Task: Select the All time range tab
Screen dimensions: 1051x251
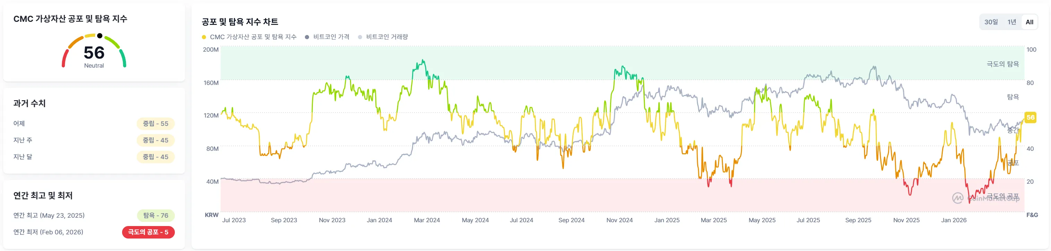Action: coord(1029,22)
